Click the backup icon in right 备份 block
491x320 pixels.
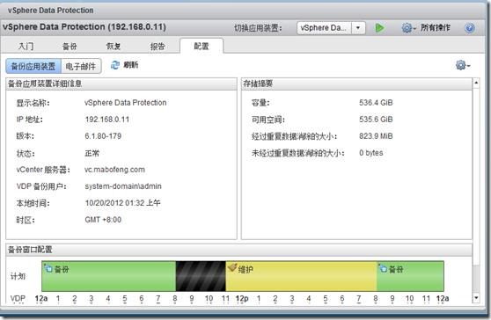pyautogui.click(x=383, y=268)
